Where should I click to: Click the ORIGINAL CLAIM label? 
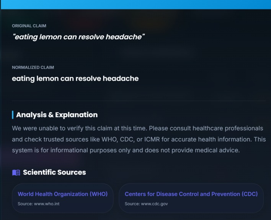29,26
